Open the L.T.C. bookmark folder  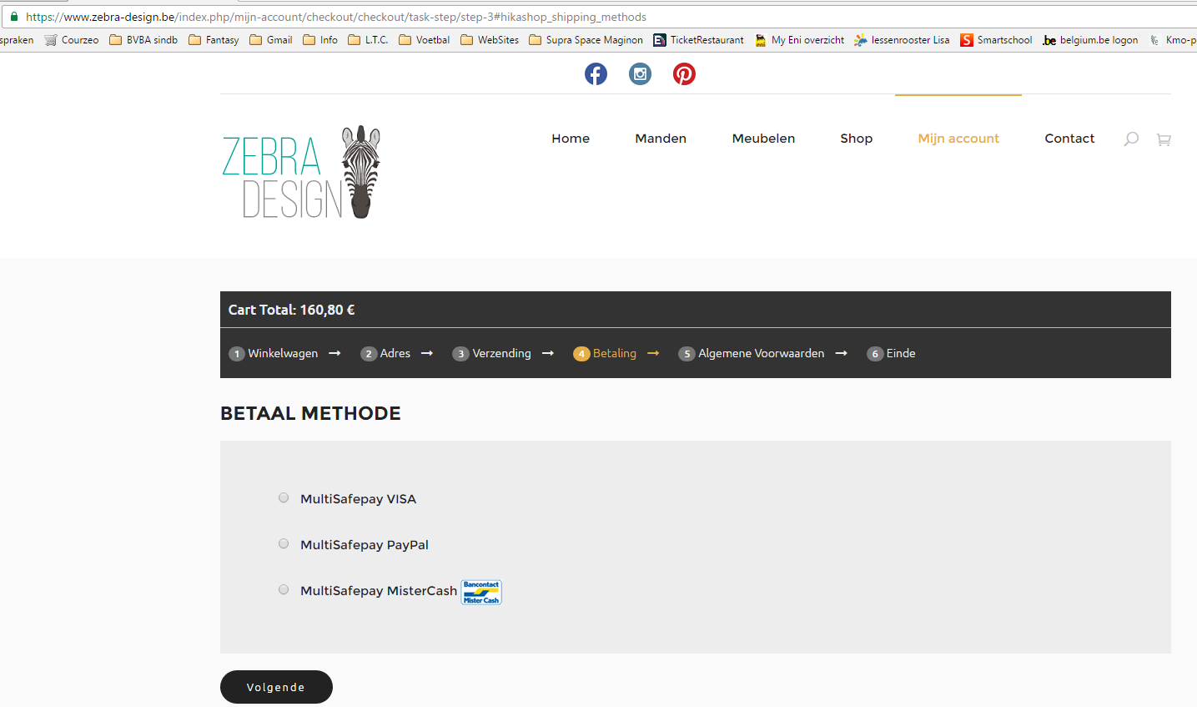(368, 40)
